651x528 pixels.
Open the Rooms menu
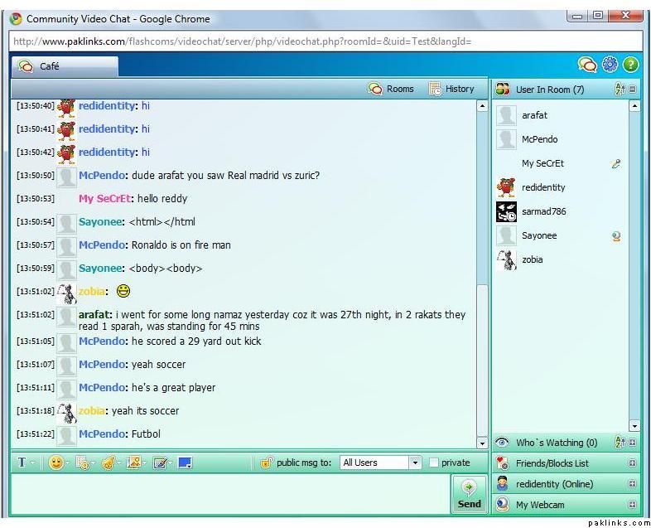coord(391,89)
